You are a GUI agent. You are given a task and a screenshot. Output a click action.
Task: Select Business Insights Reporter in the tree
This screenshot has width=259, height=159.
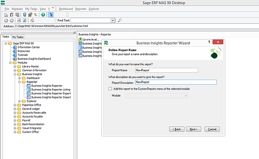(47, 86)
